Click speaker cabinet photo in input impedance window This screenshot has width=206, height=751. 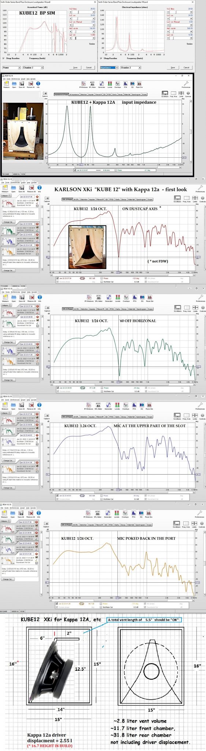[x=23, y=131]
